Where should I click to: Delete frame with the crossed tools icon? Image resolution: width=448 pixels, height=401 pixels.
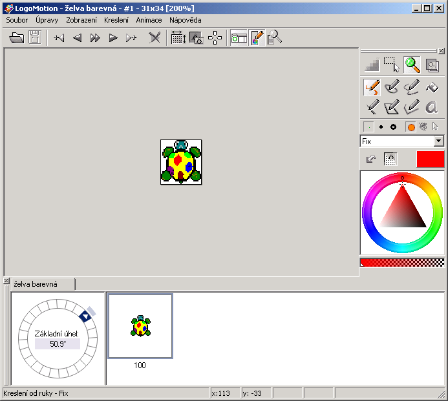point(155,37)
